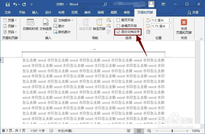Switch to Print Layout view icon

(139, 131)
